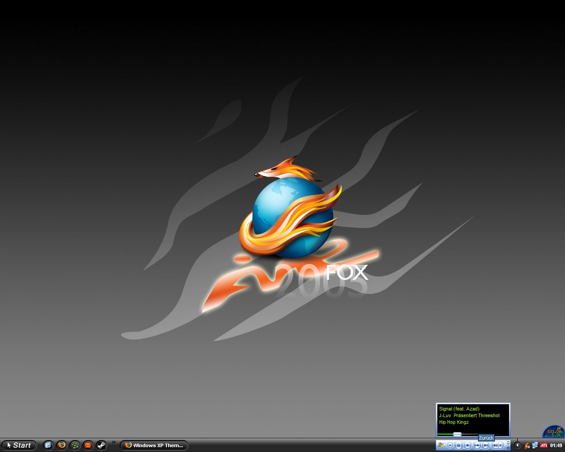This screenshot has height=452, width=565.
Task: Toggle the Media Player video and visualization window
Action: (x=508, y=443)
